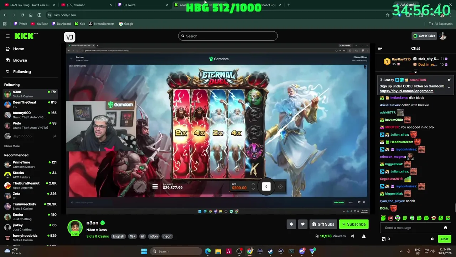
Task: Report the stream with the warning triangle
Action: pyautogui.click(x=364, y=236)
